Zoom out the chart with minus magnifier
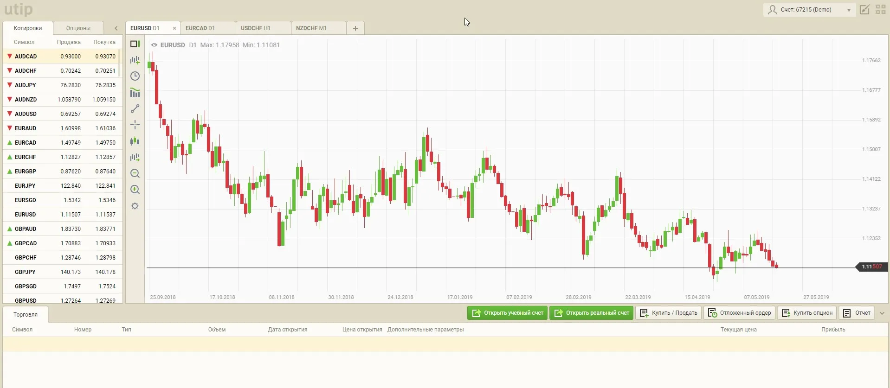 135,173
